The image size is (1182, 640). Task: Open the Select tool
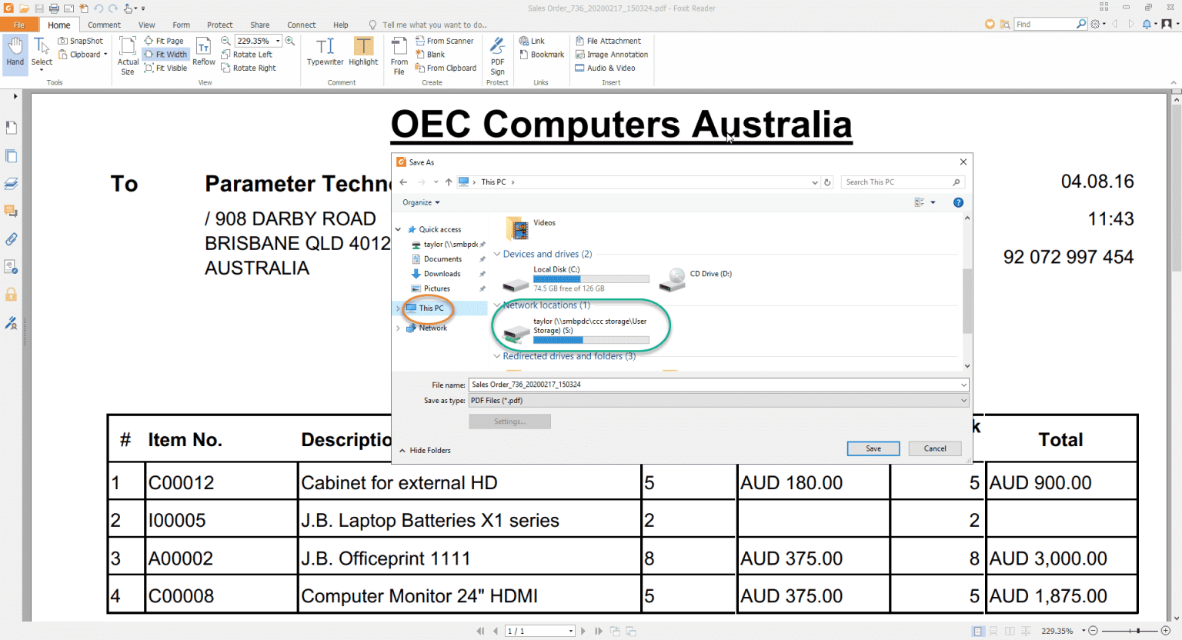point(42,53)
